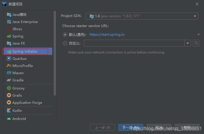The width and height of the screenshot is (204, 134).
Task: Select the Java模块 folder icon
Action: pyautogui.click(x=9, y=15)
